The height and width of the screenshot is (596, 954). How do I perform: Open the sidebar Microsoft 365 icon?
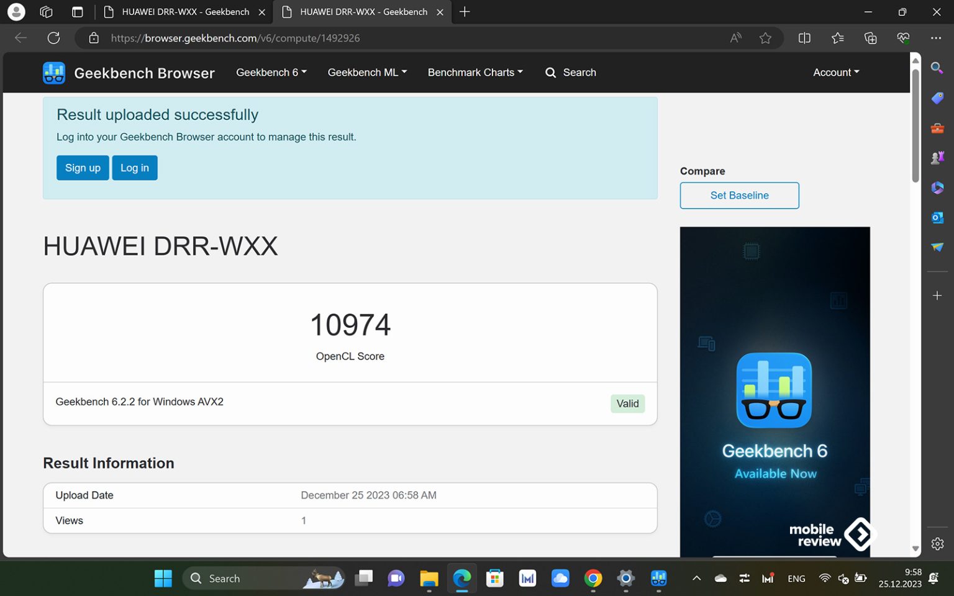click(x=937, y=187)
